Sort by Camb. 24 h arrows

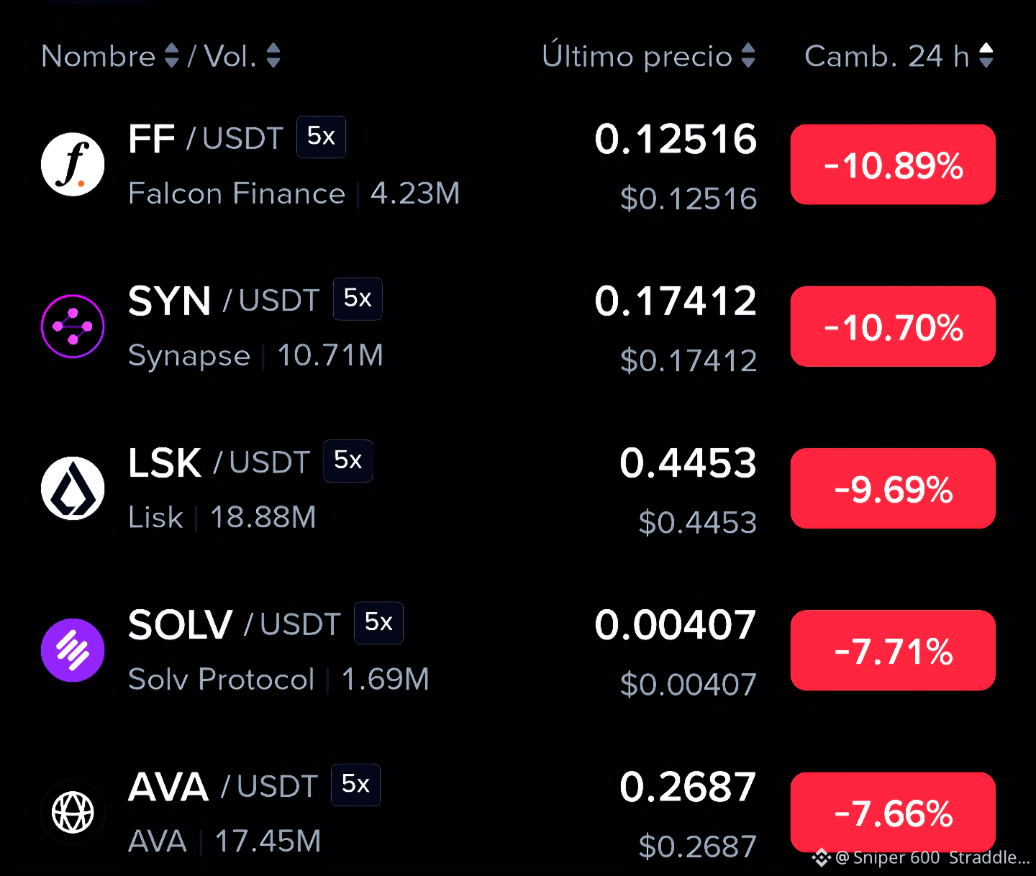(x=986, y=55)
